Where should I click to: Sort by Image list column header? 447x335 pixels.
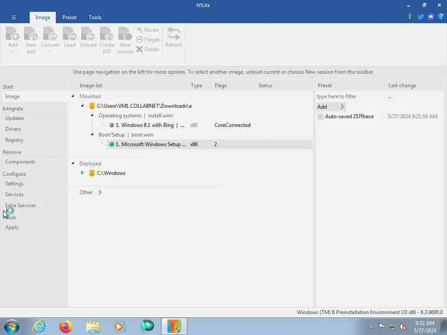tap(91, 85)
